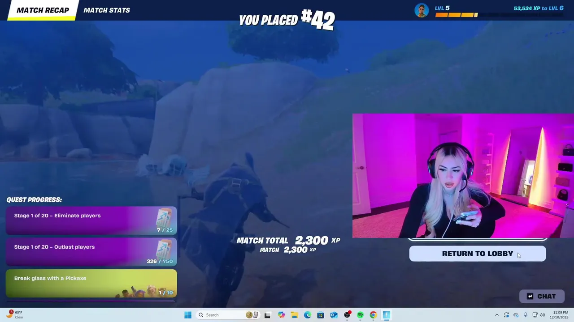Click the Return to Lobby button
The width and height of the screenshot is (574, 322).
478,254
